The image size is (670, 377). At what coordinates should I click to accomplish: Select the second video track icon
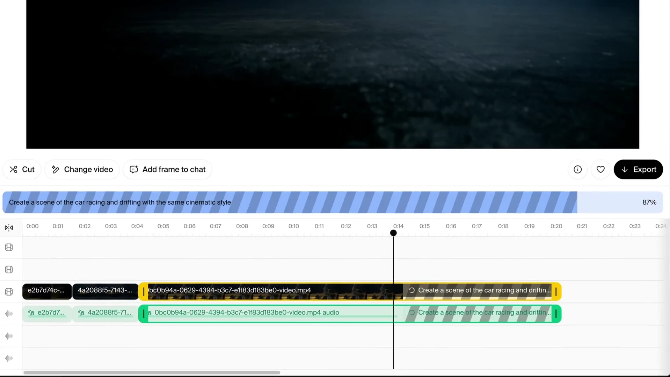(x=9, y=269)
